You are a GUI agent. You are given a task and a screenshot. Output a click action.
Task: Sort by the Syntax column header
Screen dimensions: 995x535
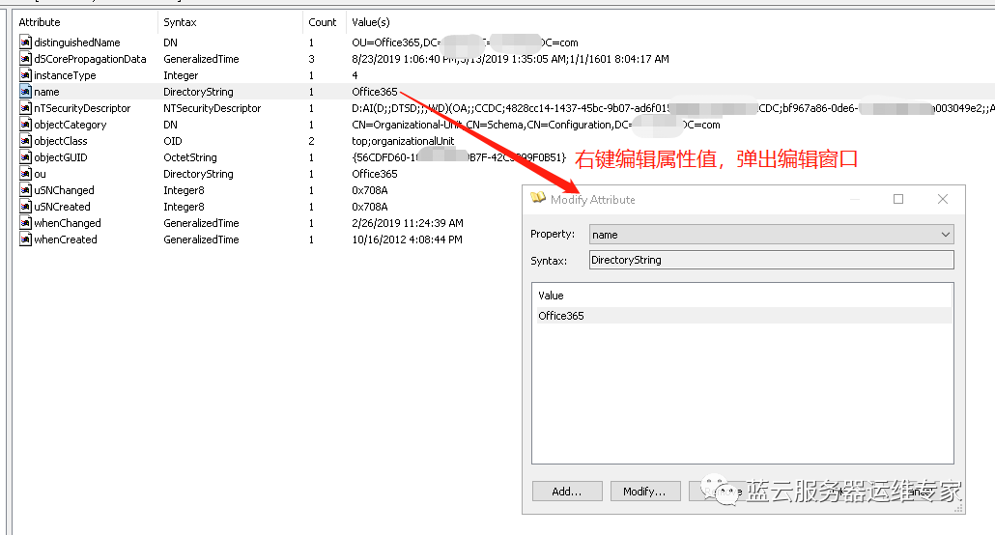tap(181, 22)
